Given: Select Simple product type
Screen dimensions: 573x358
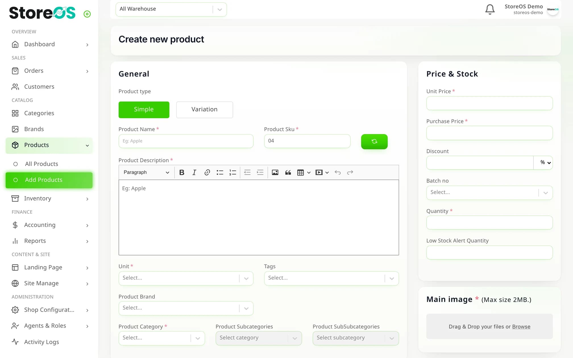Looking at the screenshot, I should coord(144,110).
